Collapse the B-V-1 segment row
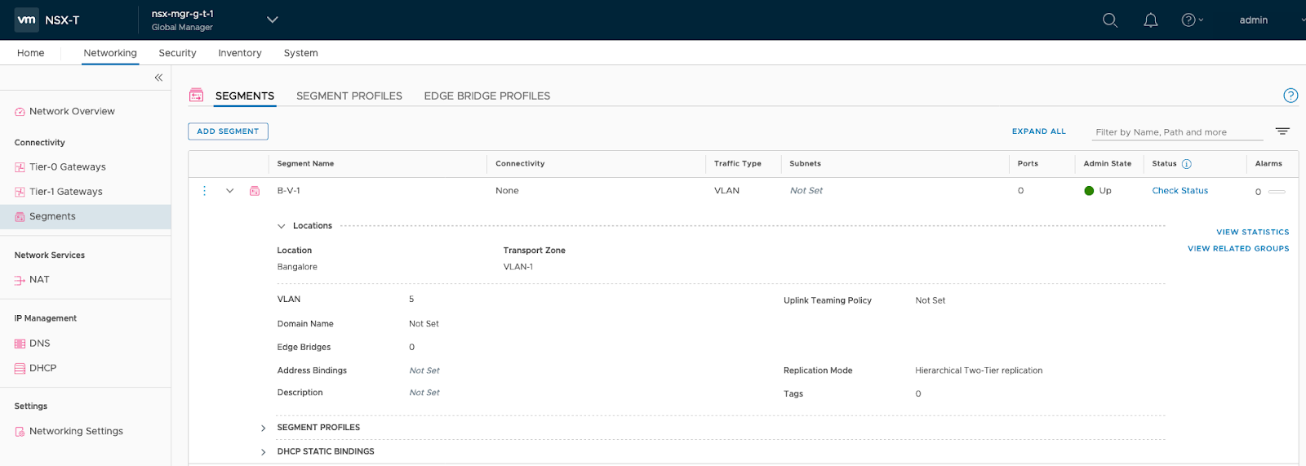Viewport: 1306px width, 466px height. (x=230, y=191)
